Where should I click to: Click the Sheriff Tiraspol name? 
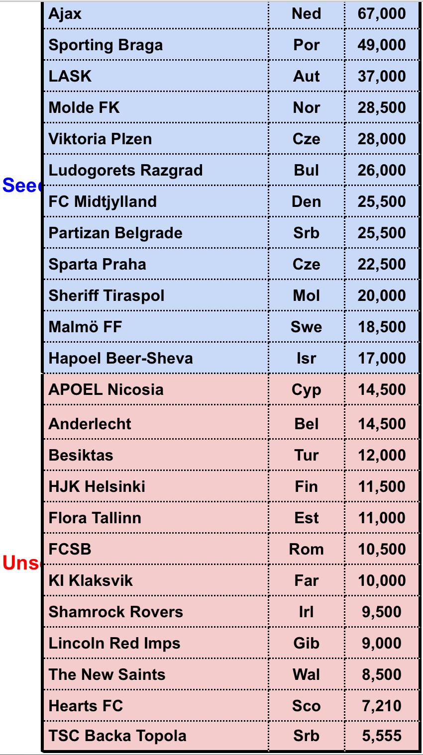(106, 296)
